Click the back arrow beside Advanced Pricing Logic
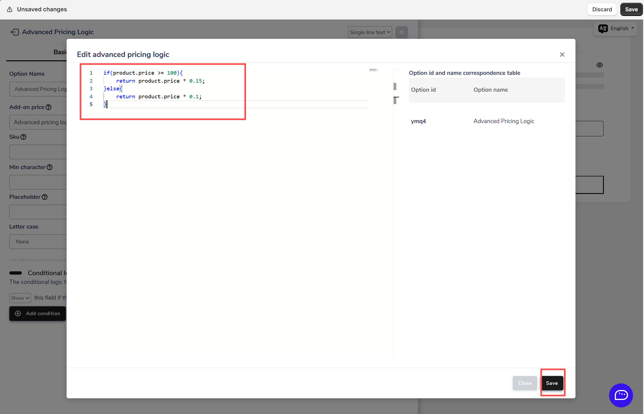The width and height of the screenshot is (644, 414). (15, 32)
